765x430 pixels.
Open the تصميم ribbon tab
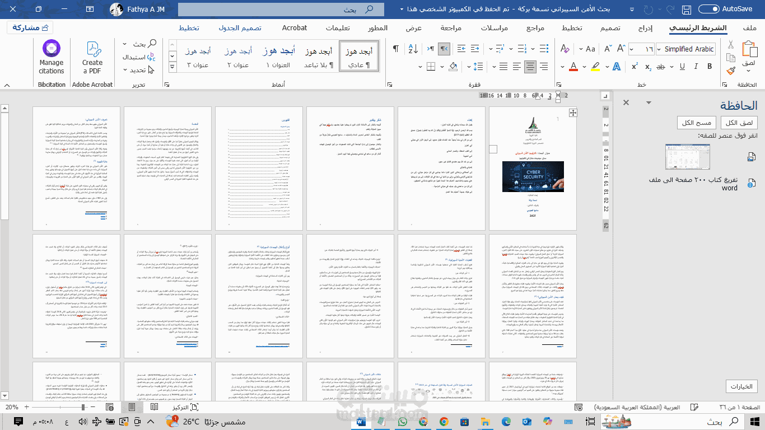tap(610, 28)
